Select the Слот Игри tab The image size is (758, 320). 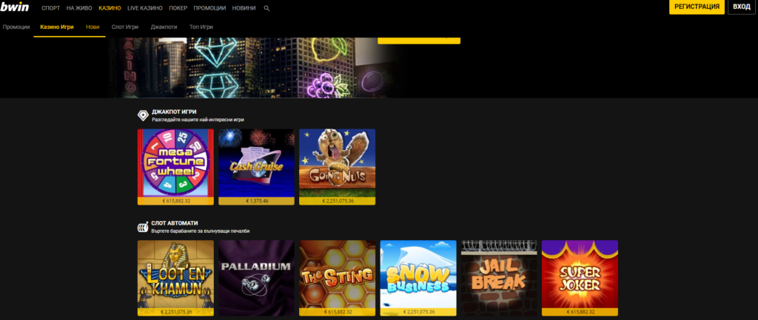(x=125, y=27)
